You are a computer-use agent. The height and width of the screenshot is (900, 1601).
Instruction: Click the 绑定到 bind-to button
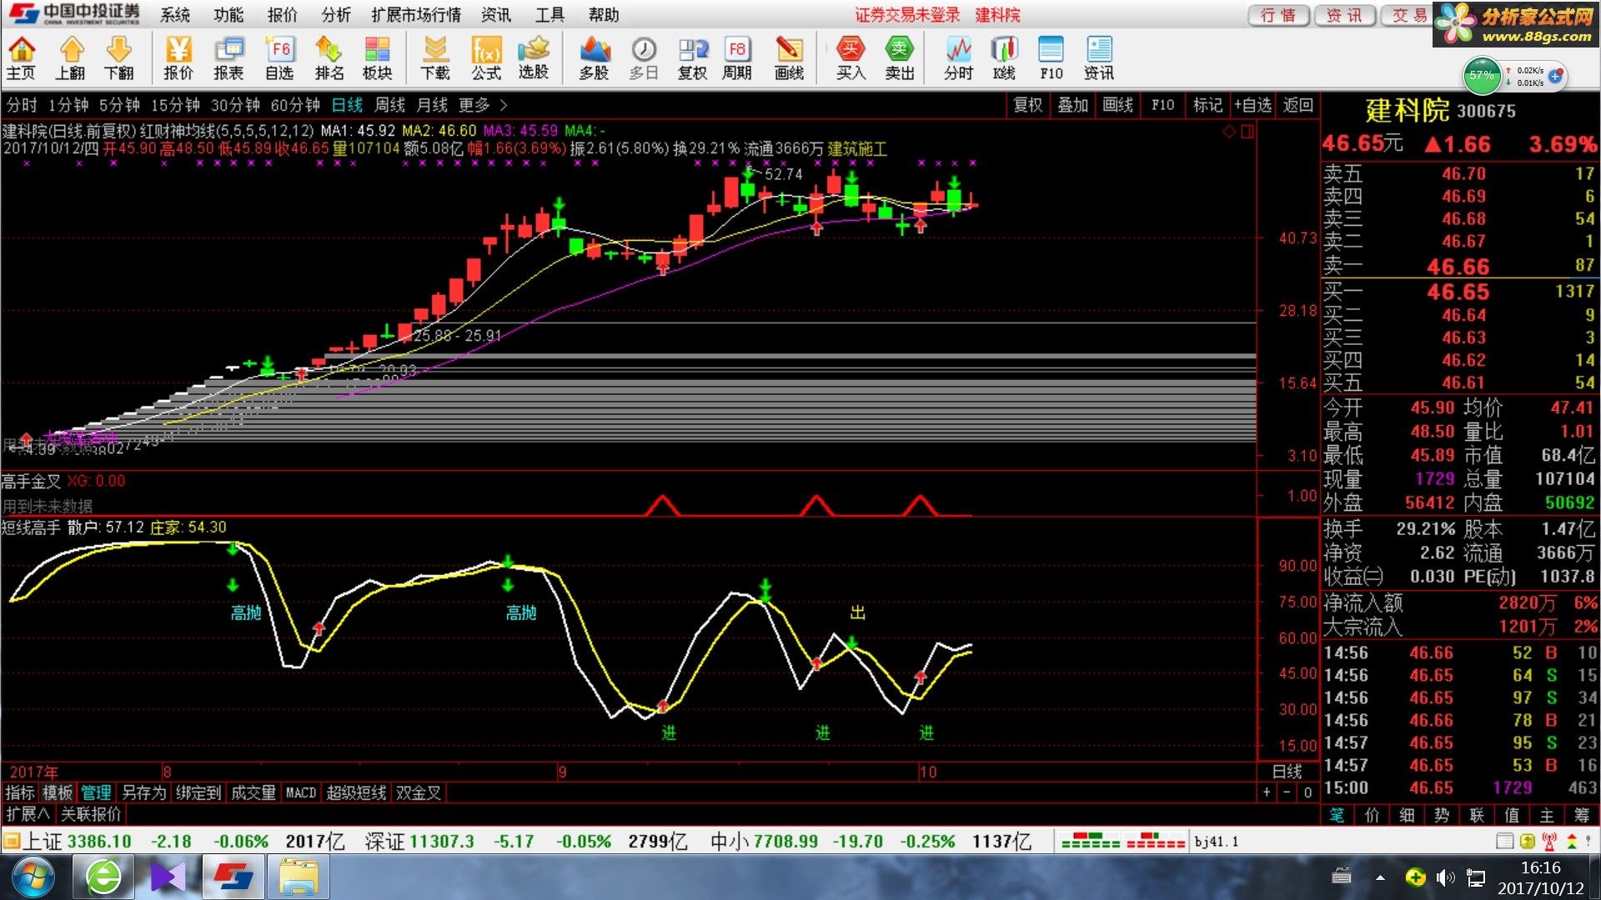(198, 792)
